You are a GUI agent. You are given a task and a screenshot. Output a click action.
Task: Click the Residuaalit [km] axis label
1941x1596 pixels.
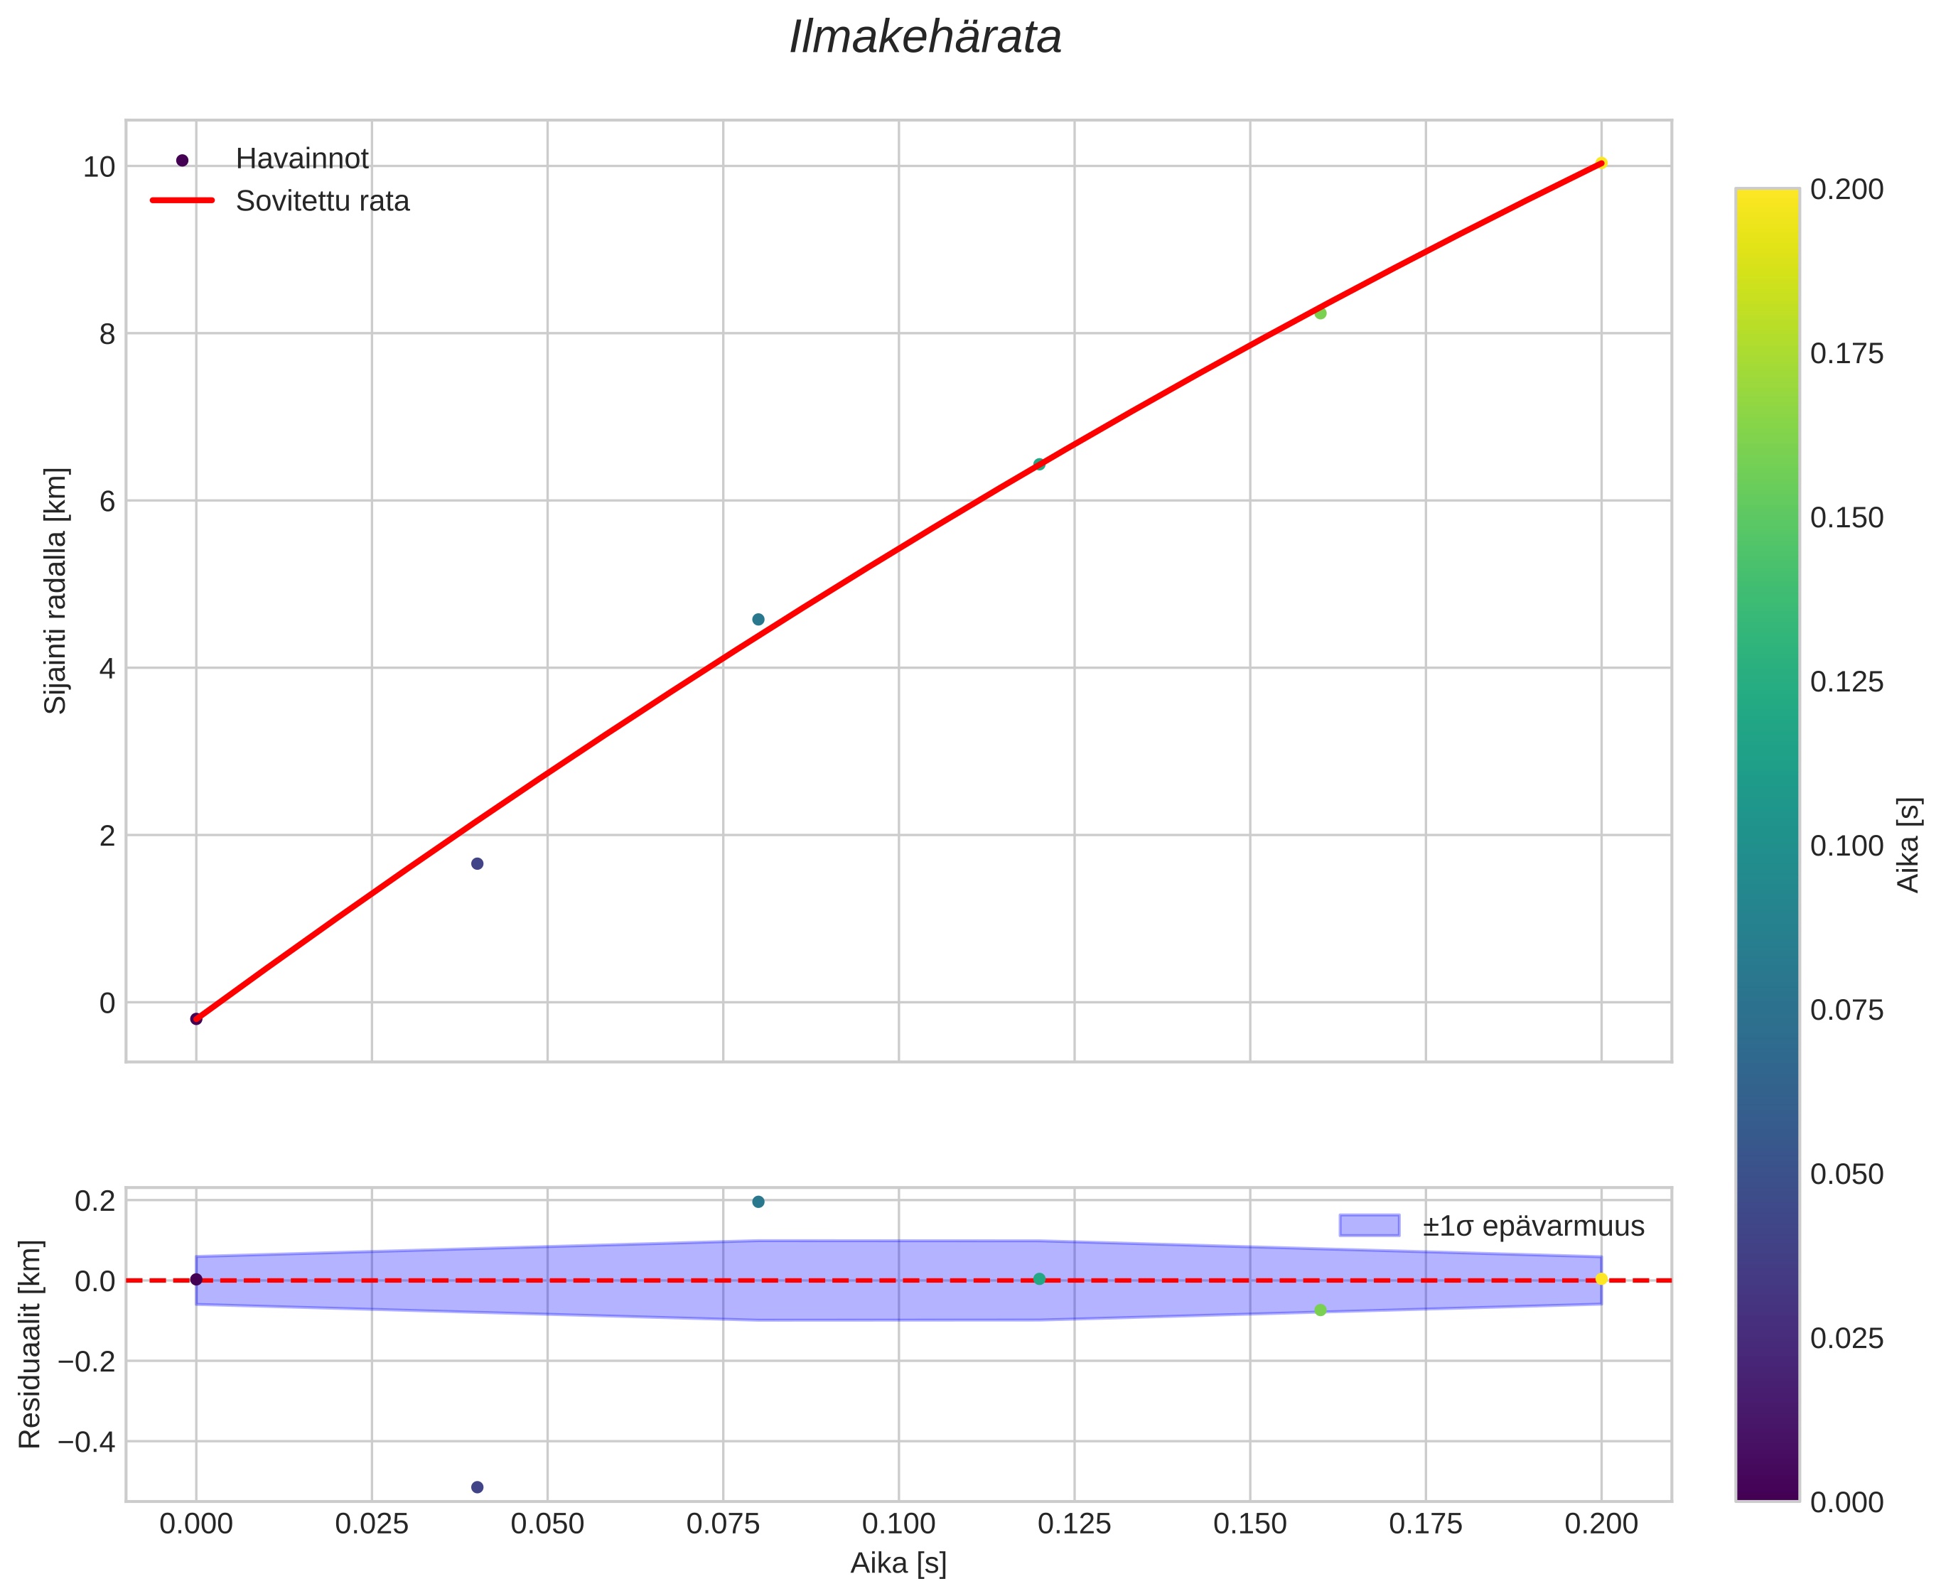pos(31,1344)
